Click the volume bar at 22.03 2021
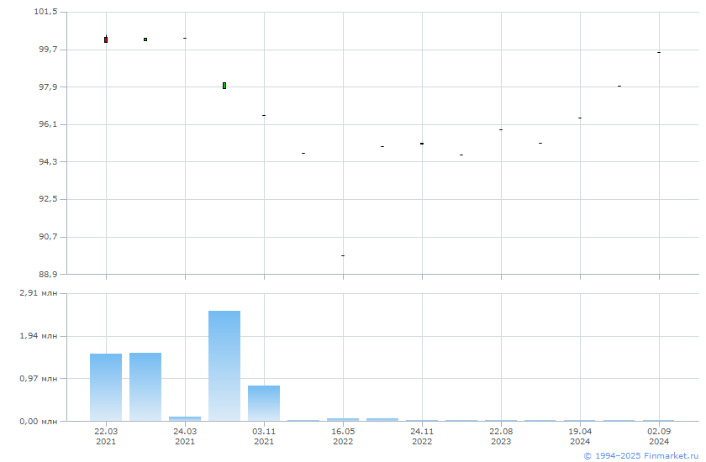The image size is (706, 462). coord(106,387)
